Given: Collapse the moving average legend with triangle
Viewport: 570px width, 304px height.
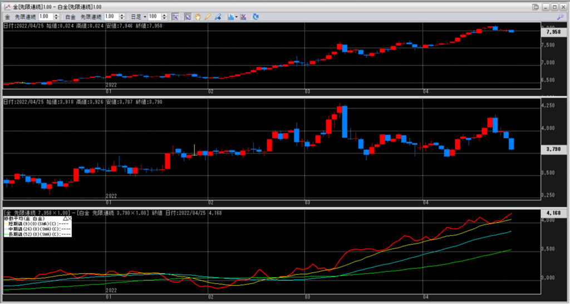Looking at the screenshot, I should (65, 219).
